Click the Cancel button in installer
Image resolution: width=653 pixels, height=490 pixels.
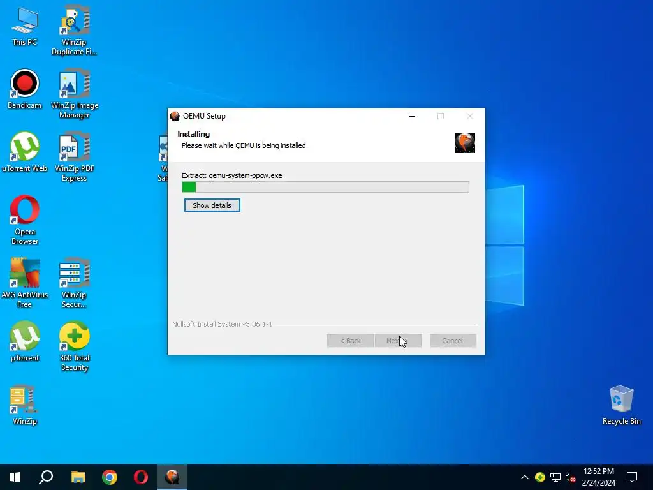(x=453, y=341)
